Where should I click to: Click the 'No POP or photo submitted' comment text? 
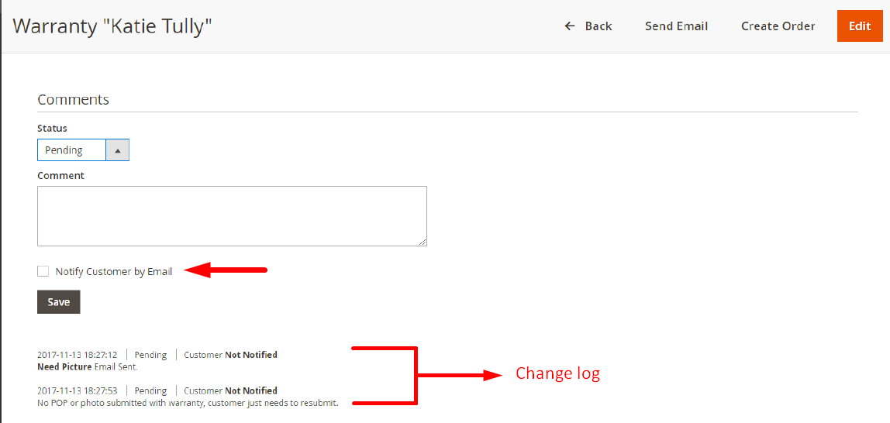pyautogui.click(x=188, y=403)
